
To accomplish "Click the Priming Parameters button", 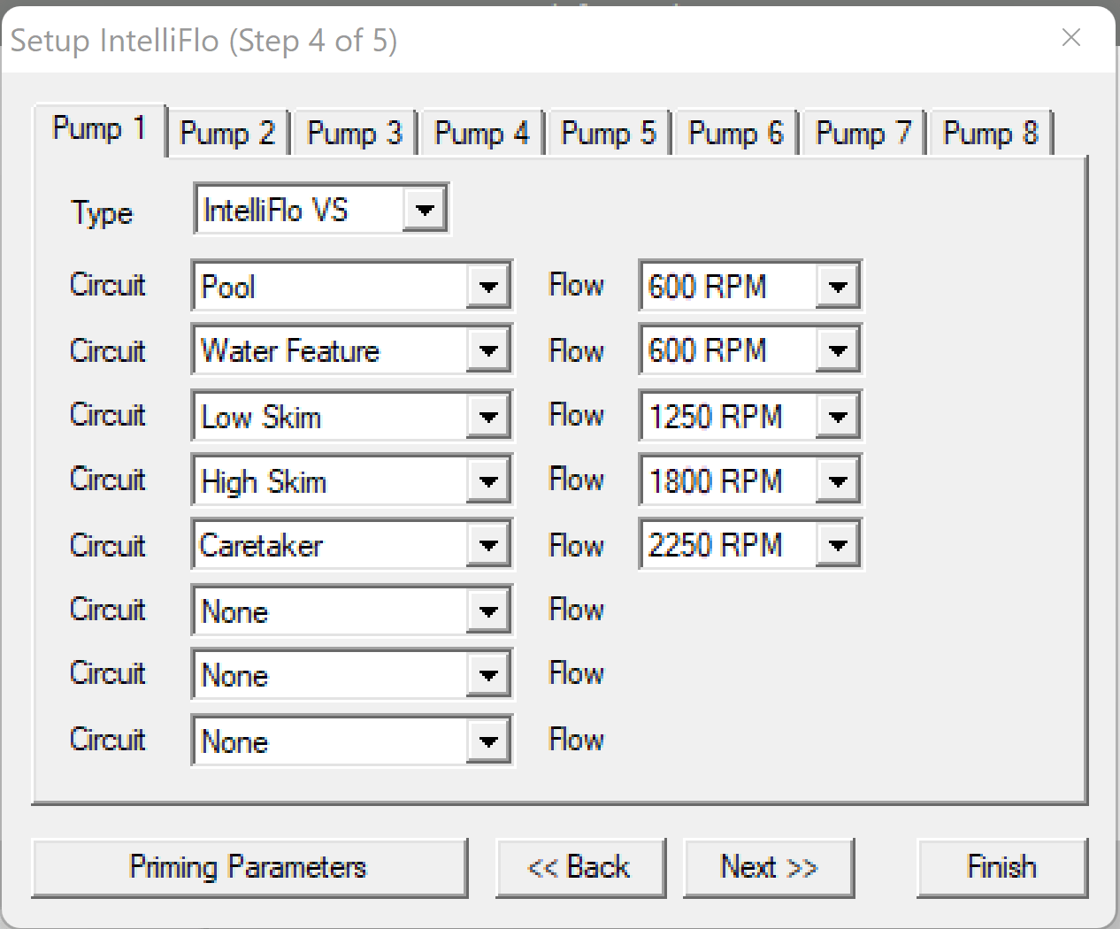I will coord(249,867).
